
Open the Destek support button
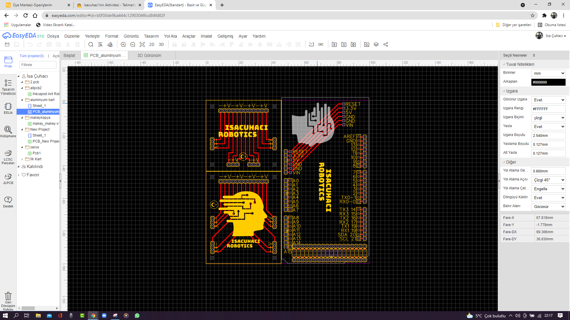(x=8, y=201)
